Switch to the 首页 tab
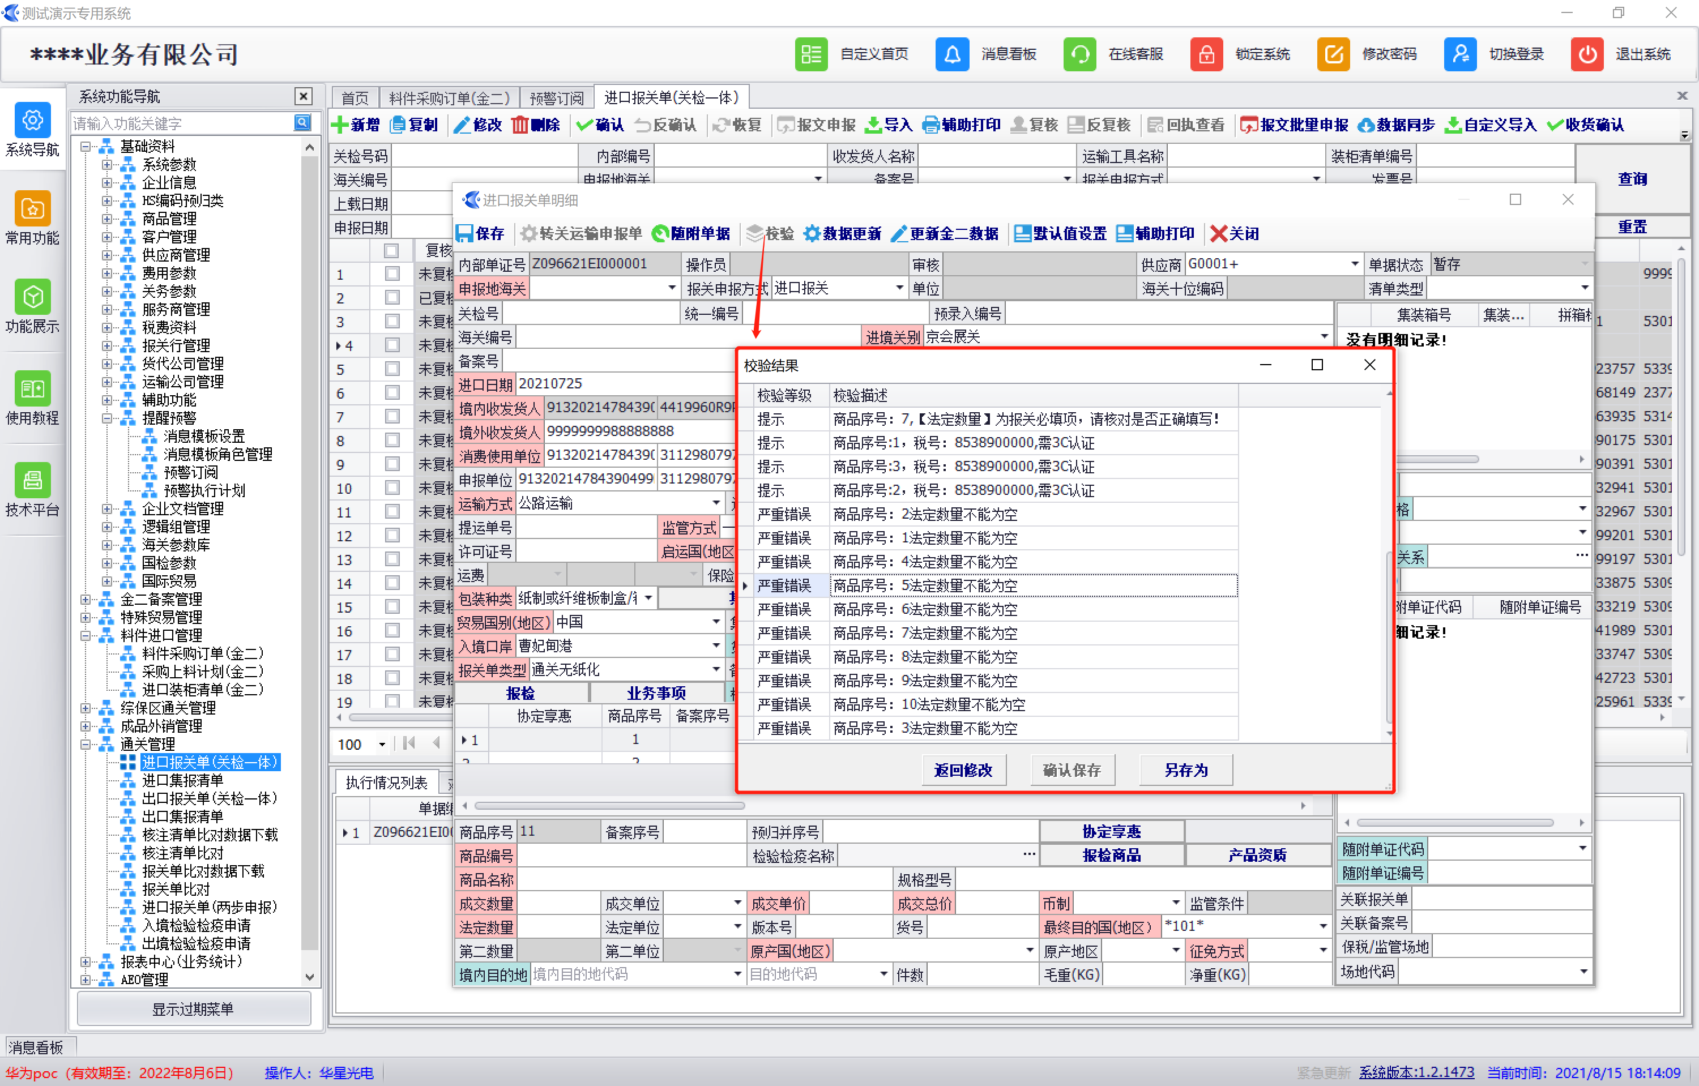 tap(355, 98)
